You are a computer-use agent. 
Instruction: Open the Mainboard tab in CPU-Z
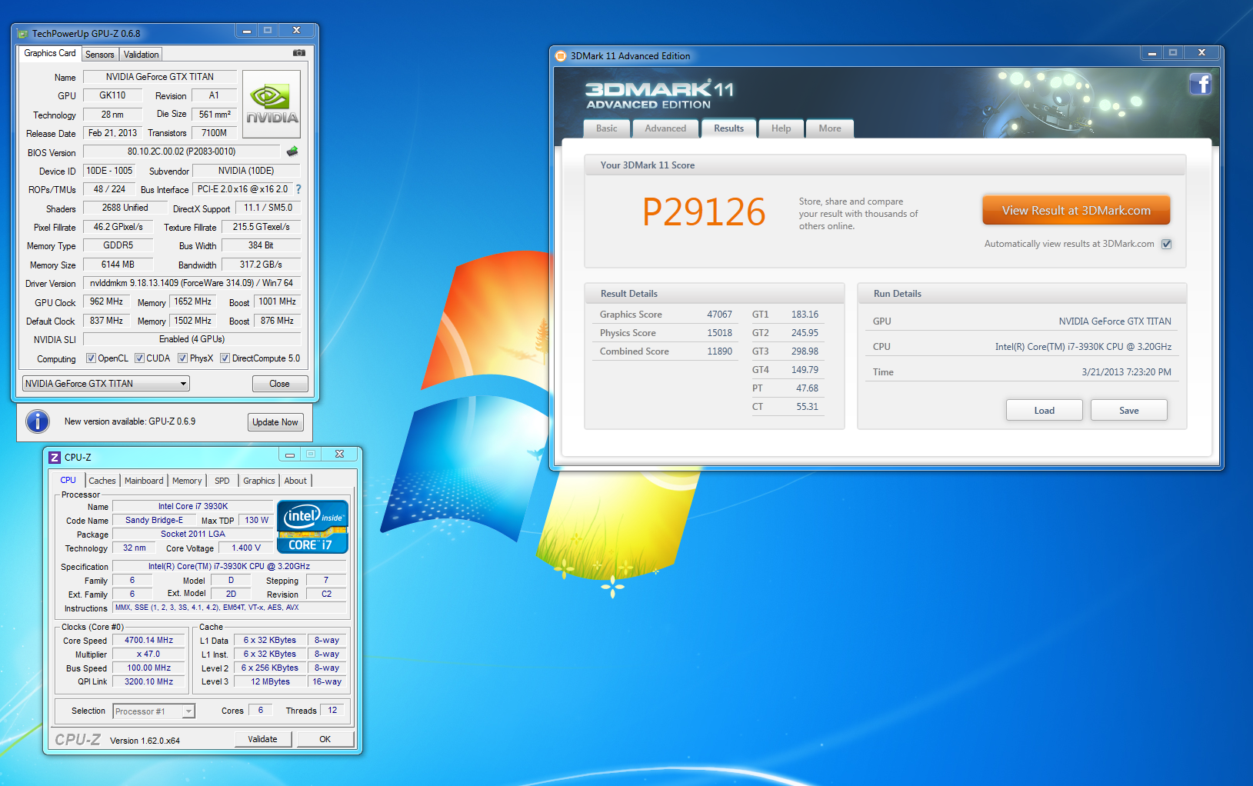point(144,481)
